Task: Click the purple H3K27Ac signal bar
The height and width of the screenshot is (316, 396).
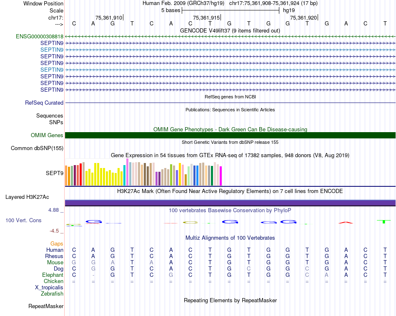Action: [230, 203]
